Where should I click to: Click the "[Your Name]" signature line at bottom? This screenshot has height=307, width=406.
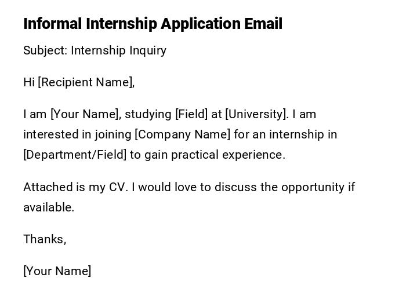(x=57, y=271)
